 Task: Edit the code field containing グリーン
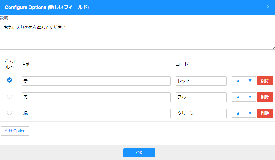pos(201,113)
